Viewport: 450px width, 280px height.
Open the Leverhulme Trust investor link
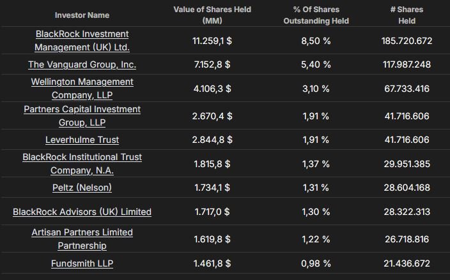click(82, 140)
